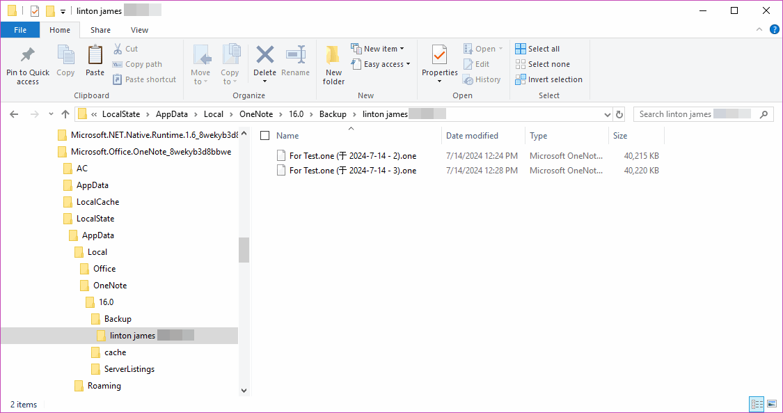Click the Backup breadcrumb in address bar
This screenshot has height=413, width=783.
(333, 114)
